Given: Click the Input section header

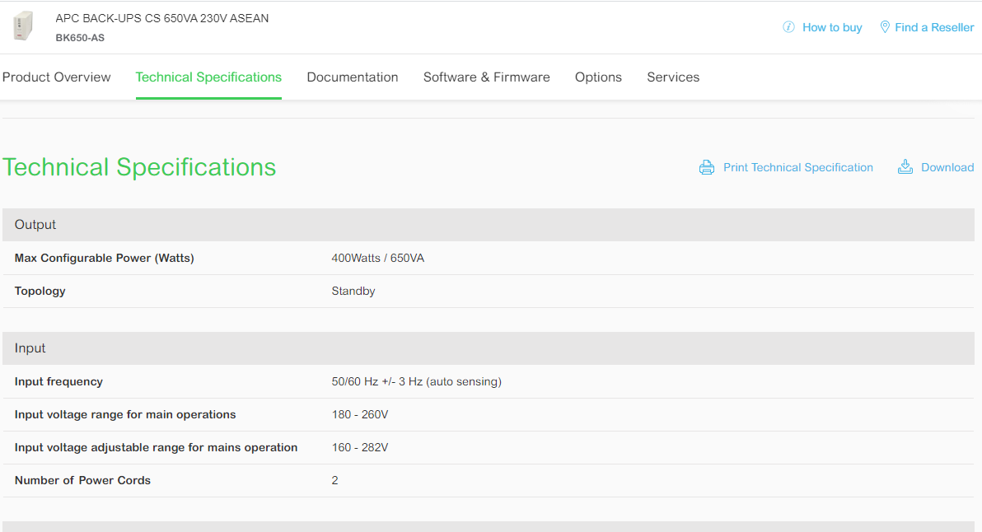Looking at the screenshot, I should pos(489,348).
